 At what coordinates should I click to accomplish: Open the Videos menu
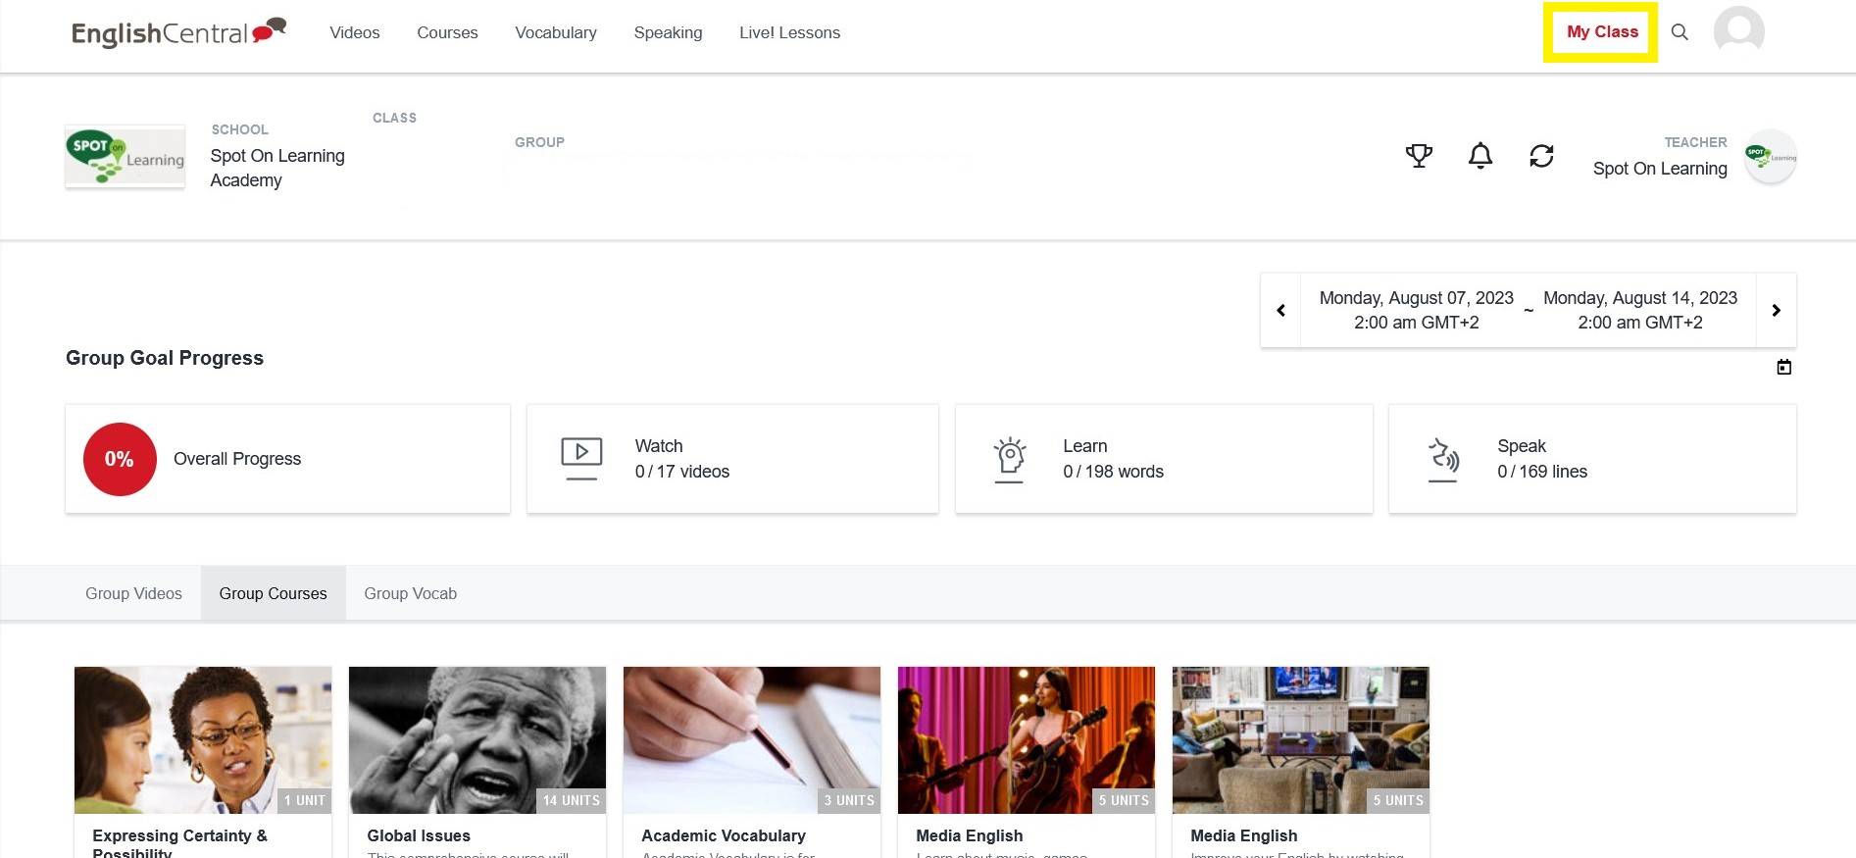click(355, 32)
